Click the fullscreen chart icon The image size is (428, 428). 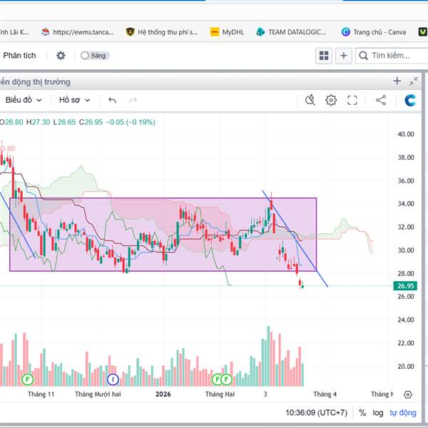(x=352, y=100)
